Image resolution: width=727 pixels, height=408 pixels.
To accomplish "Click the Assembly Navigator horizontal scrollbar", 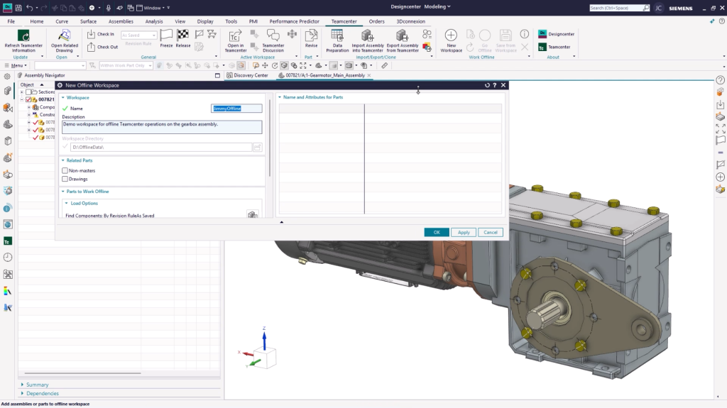I will 82,373.
